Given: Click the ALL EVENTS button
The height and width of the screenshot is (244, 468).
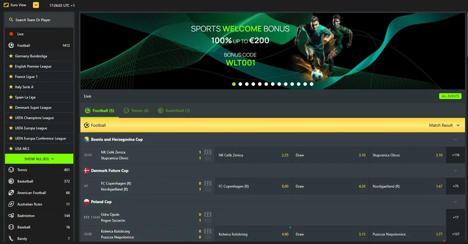Looking at the screenshot, I should coord(450,96).
